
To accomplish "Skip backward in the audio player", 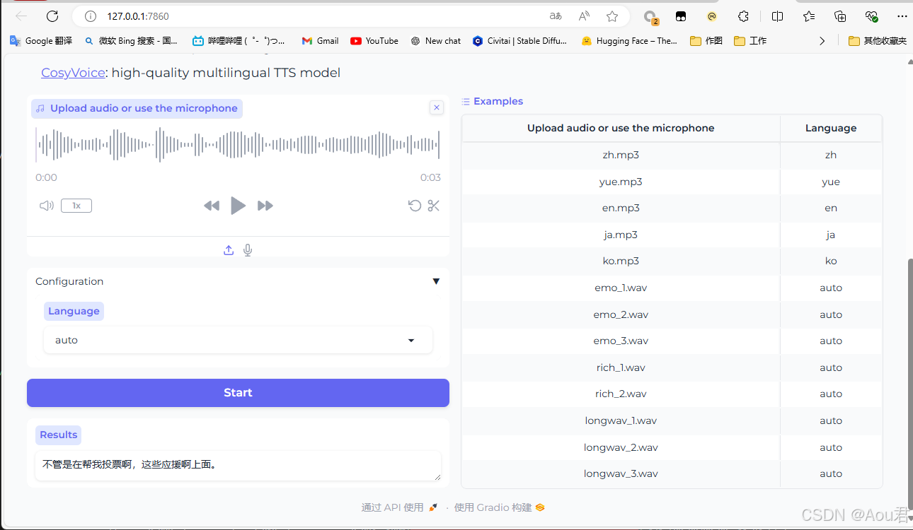I will pyautogui.click(x=212, y=206).
